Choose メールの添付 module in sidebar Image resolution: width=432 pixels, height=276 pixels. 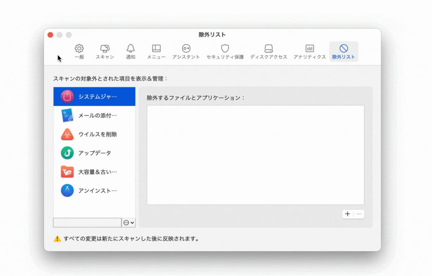[94, 115]
